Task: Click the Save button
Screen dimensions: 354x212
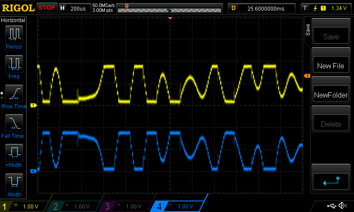Action: click(331, 35)
